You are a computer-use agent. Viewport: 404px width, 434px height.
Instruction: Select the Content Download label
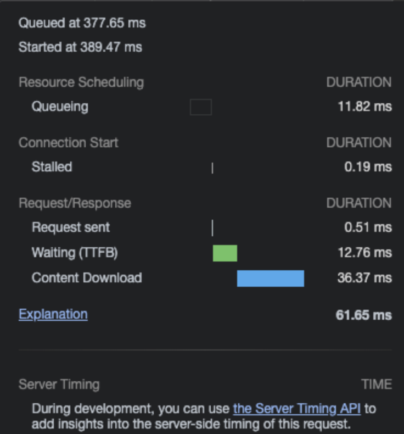click(87, 278)
